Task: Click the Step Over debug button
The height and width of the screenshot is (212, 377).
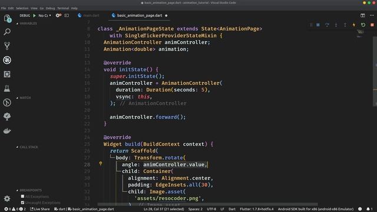Action: [x=327, y=25]
